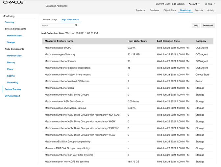Select the Monitoring tab
The width and height of the screenshot is (221, 167).
[x=185, y=10]
